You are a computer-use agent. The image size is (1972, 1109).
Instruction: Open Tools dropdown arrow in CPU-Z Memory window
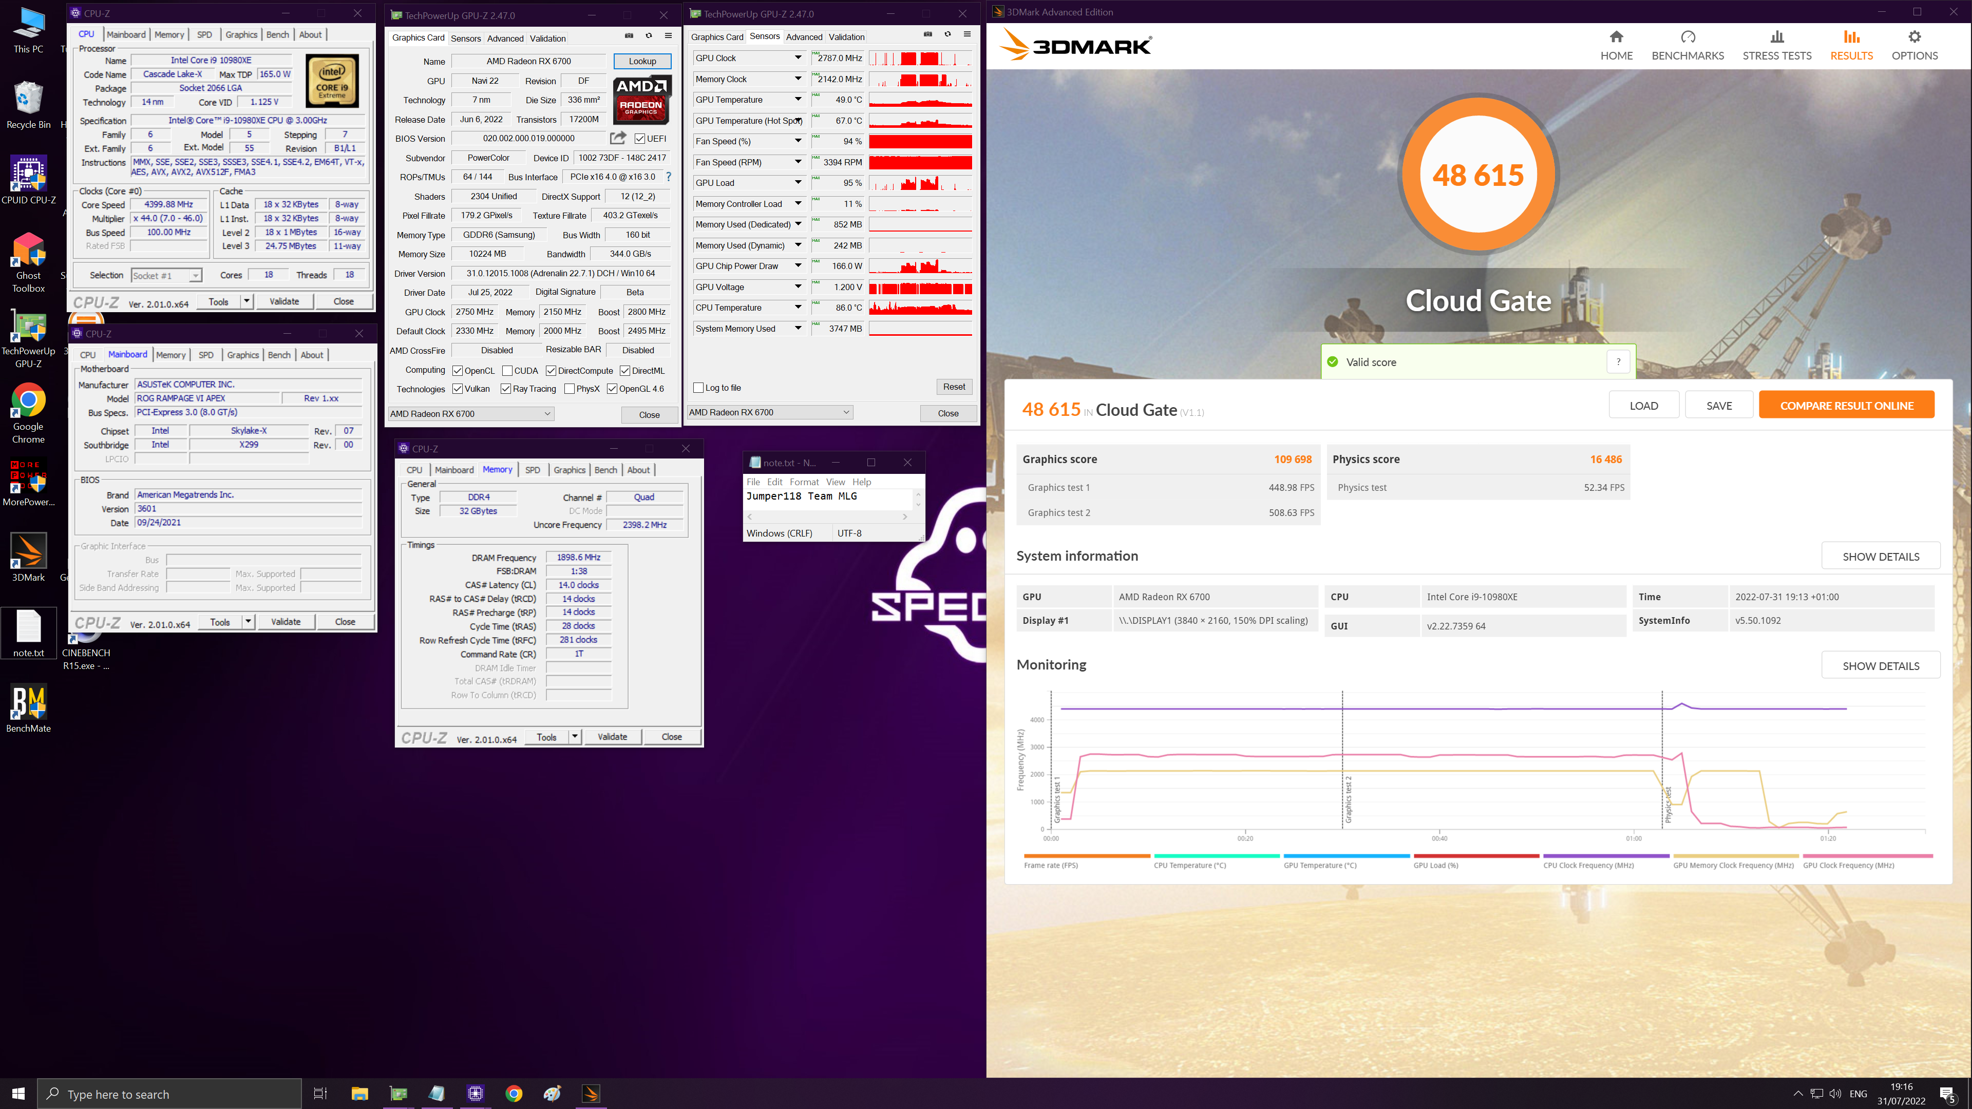574,737
